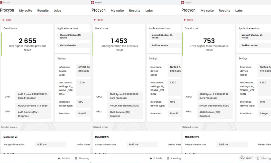Click '878% higher than the previous result' text
This screenshot has width=271, height=163.
pyautogui.click(x=209, y=48)
